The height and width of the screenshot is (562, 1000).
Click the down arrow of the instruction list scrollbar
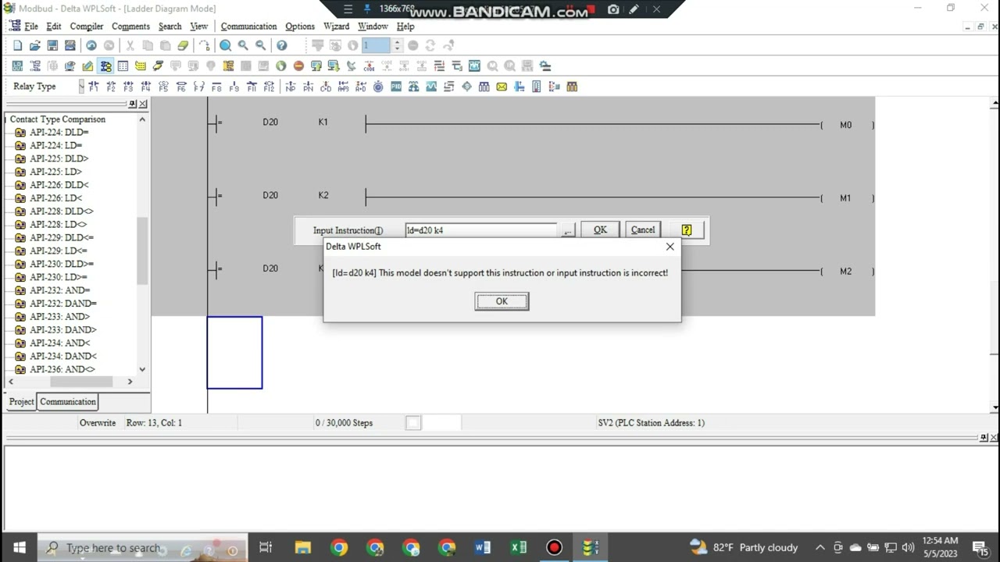142,369
